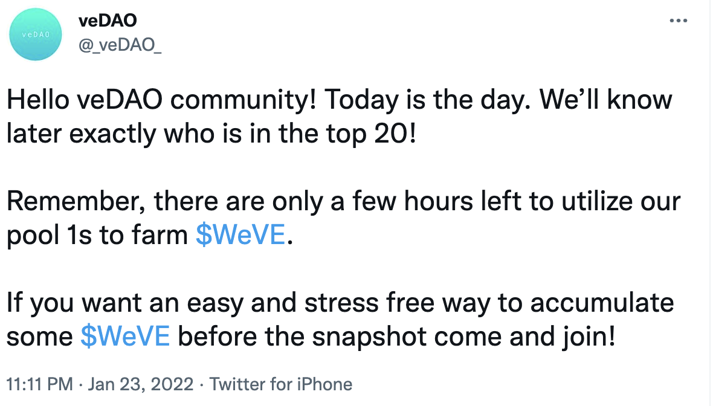Click the veDAO teal profile avatar
713x406 pixels.
coord(34,35)
